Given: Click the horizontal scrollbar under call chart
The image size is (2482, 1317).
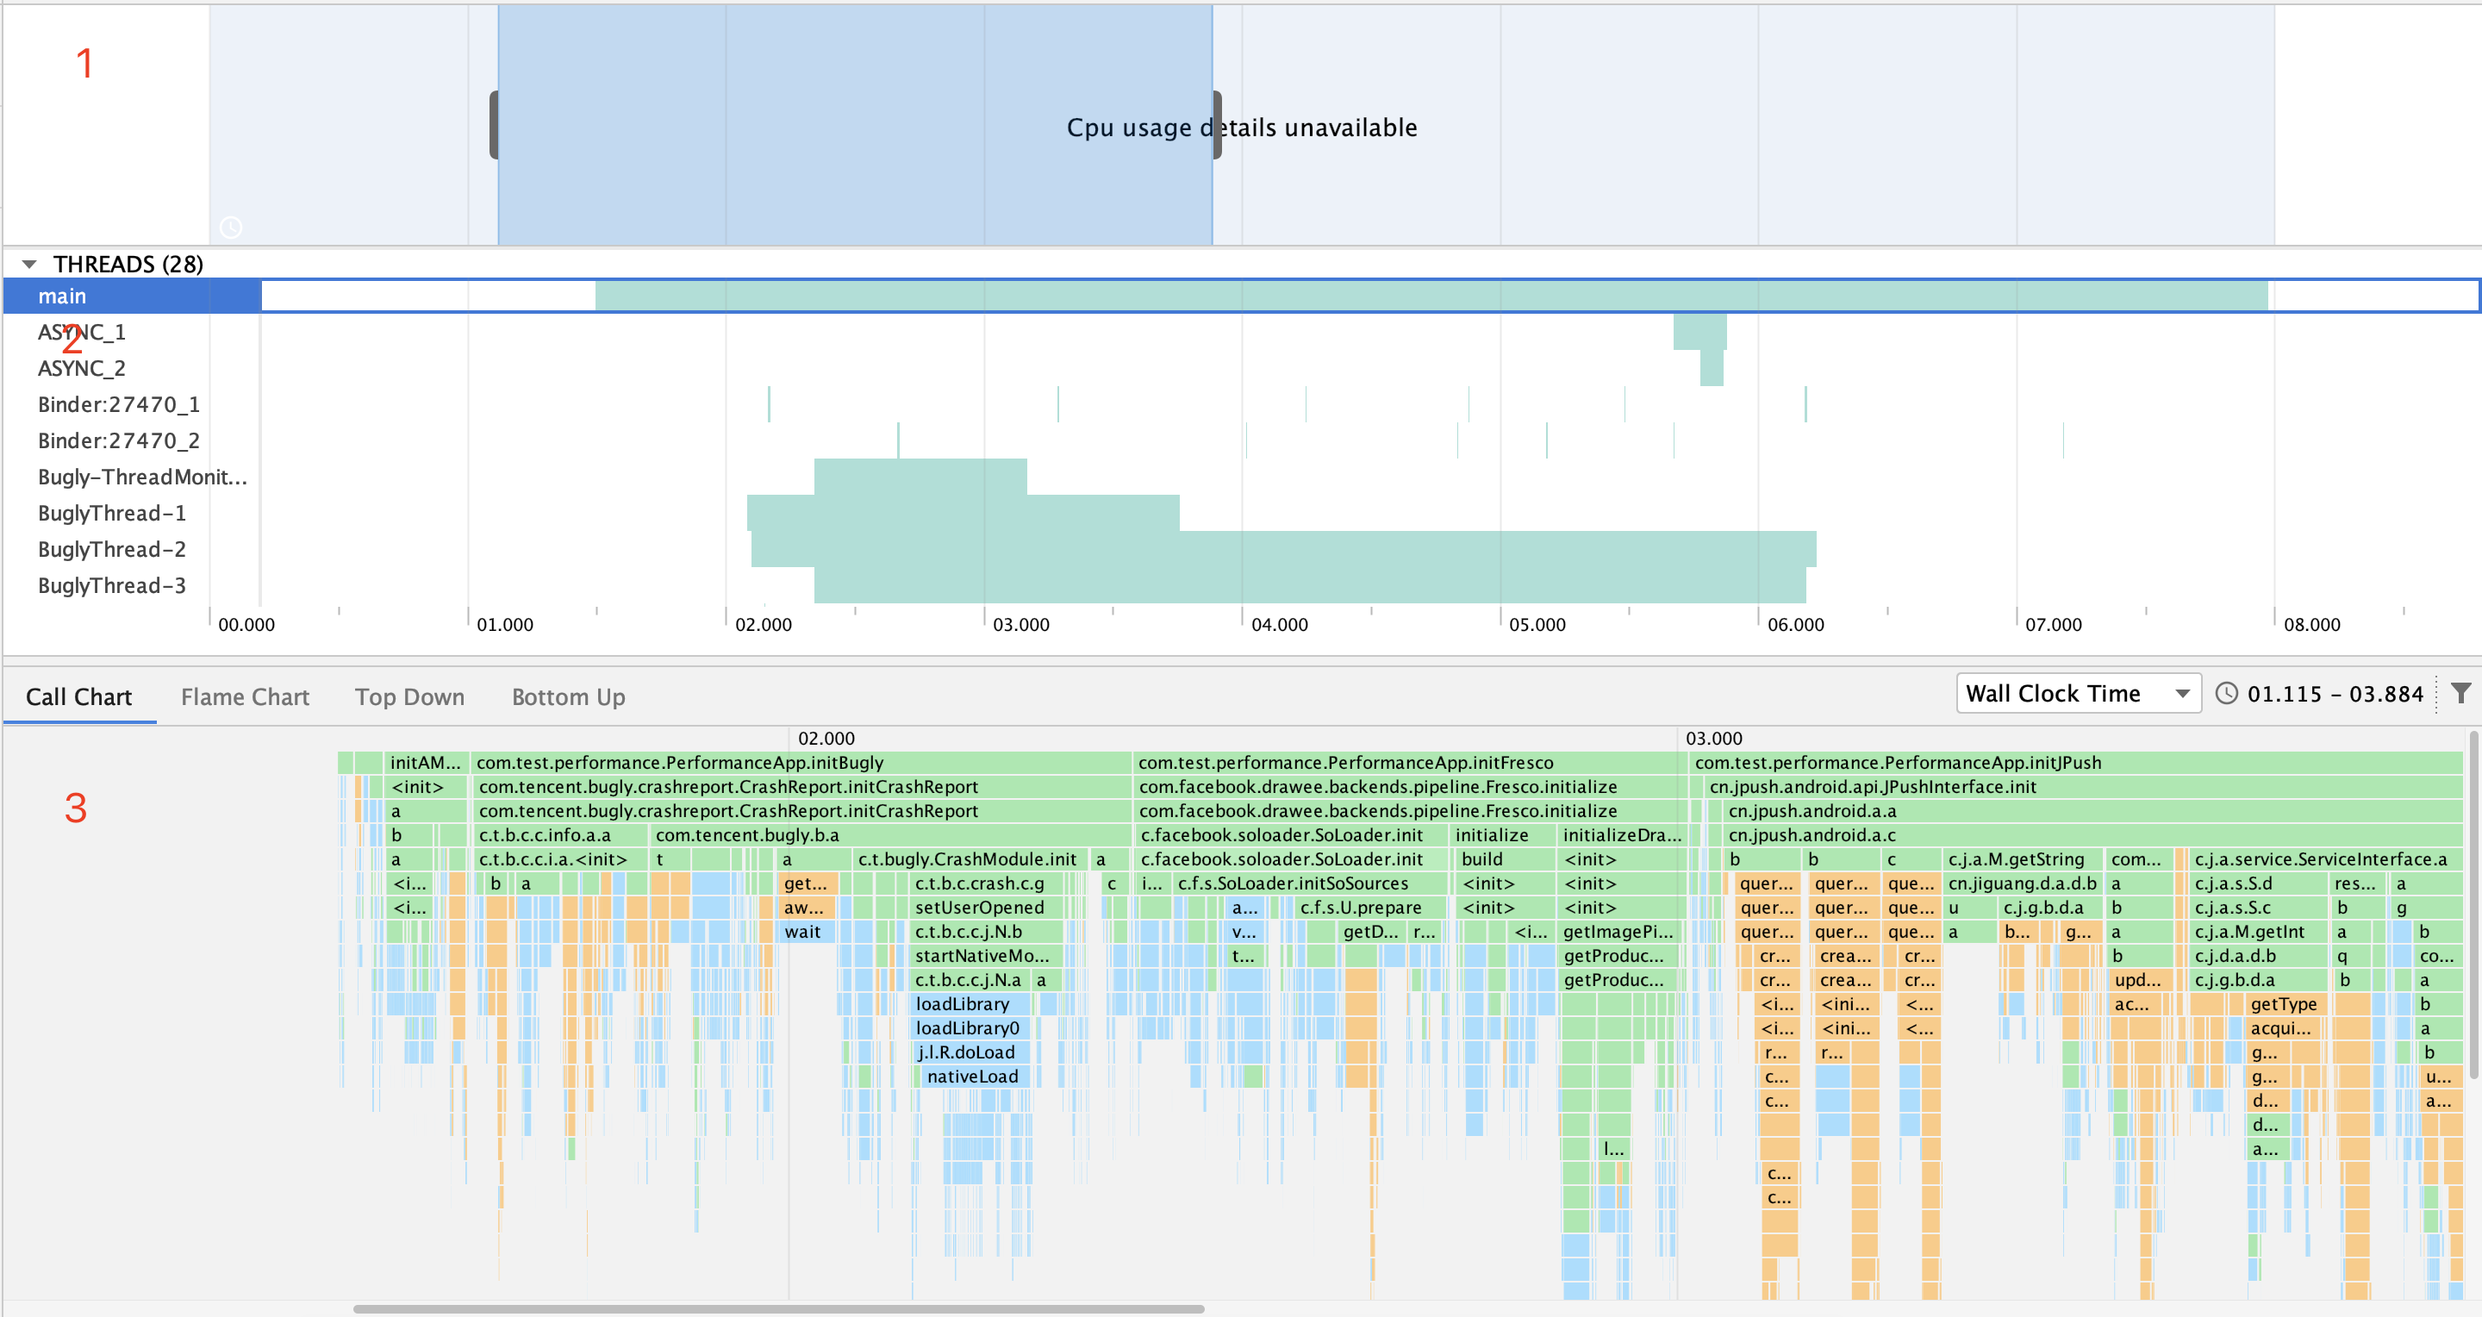Looking at the screenshot, I should pyautogui.click(x=778, y=1309).
